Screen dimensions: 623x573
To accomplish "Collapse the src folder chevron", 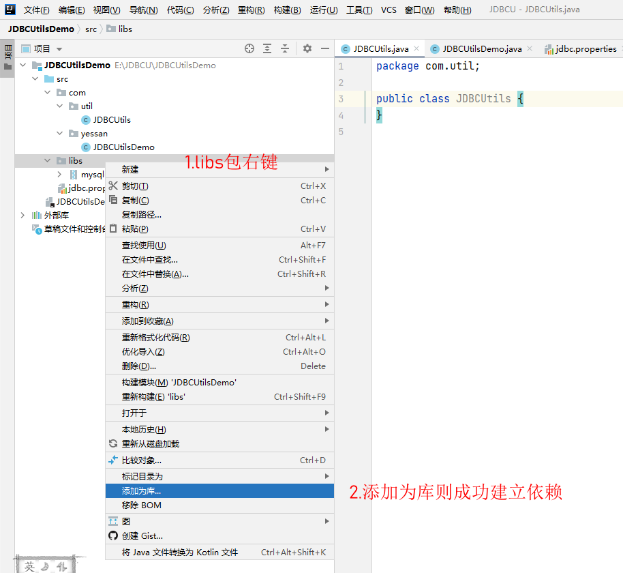I will click(35, 78).
